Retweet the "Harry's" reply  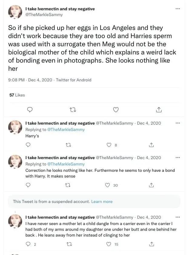pos(68,145)
